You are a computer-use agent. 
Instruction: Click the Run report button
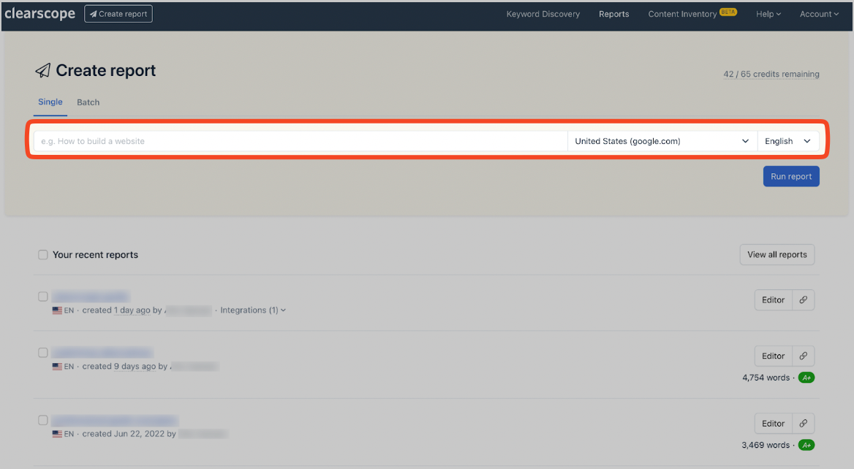791,176
